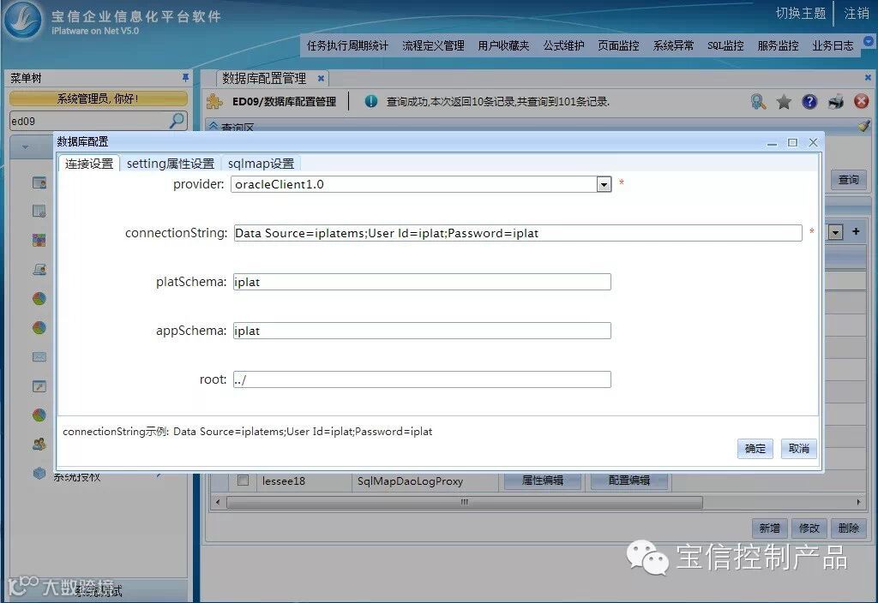Click the red circle X close icon

pos(861,101)
